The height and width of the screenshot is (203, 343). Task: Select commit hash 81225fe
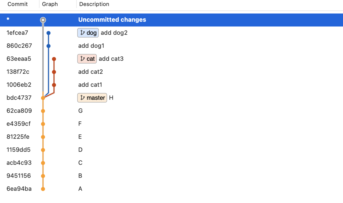pos(18,137)
